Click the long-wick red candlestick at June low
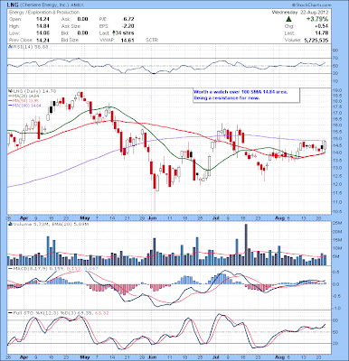Screen dimensions: 349x361 tap(155, 192)
